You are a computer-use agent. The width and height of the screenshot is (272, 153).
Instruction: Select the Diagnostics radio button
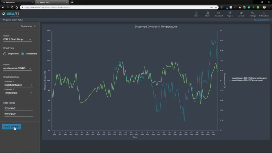(x=4, y=54)
